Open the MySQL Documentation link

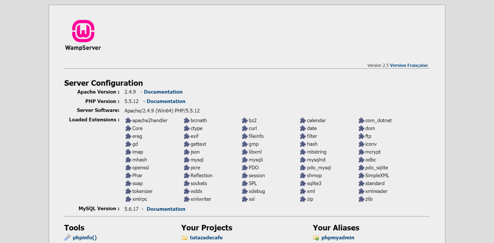pos(166,209)
